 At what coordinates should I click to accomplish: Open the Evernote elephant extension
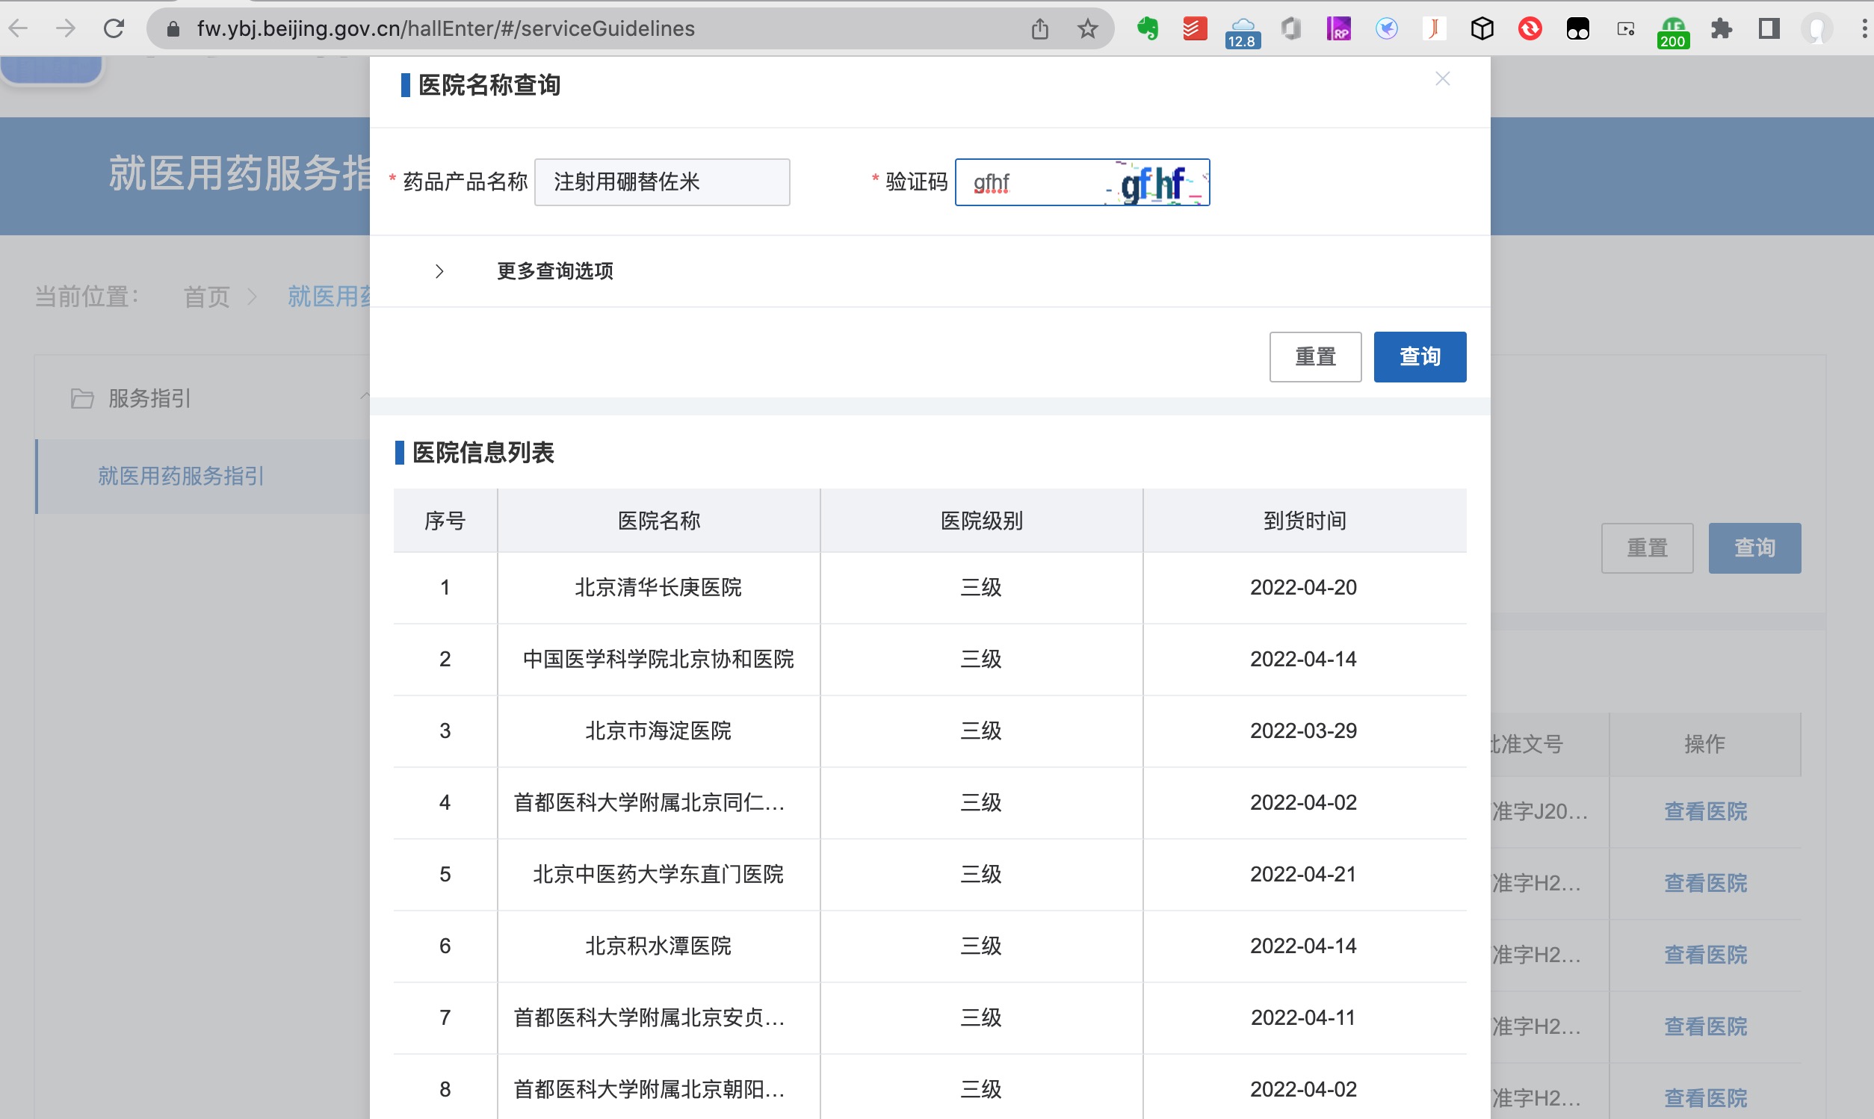[1147, 28]
